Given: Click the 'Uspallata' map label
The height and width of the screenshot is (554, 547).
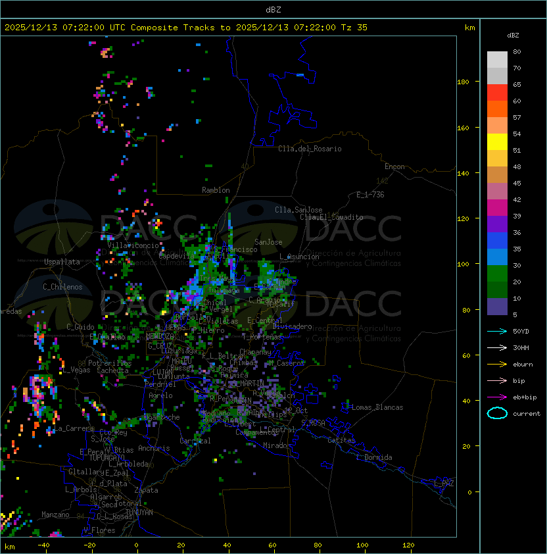Looking at the screenshot, I should click(x=62, y=262).
